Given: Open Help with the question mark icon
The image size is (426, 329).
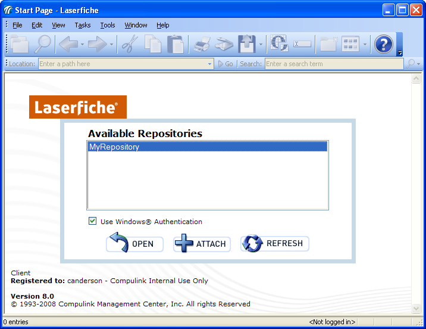Looking at the screenshot, I should point(383,44).
